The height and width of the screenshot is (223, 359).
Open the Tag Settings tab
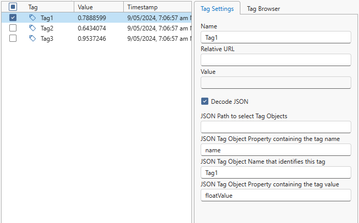(x=217, y=9)
